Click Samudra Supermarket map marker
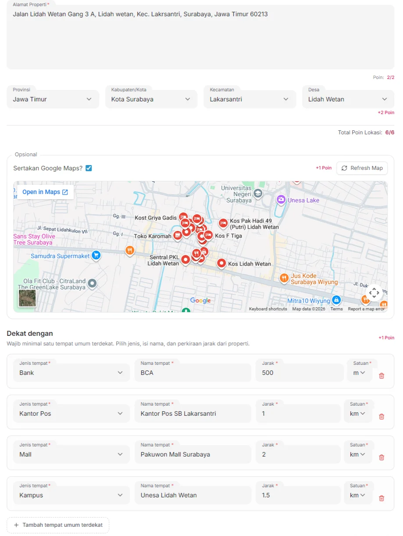403x536 pixels. [96, 255]
